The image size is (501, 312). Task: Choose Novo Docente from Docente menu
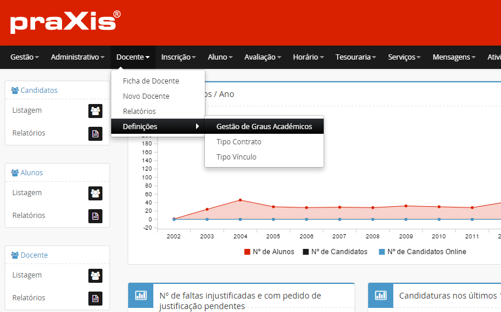click(146, 96)
